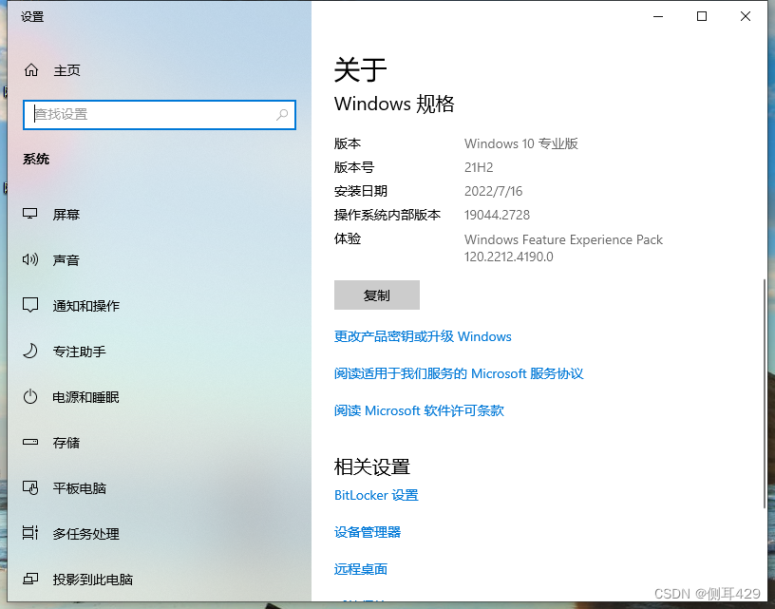Viewport: 775px width, 609px height.
Task: Open the 设备管理器 link
Action: [368, 532]
